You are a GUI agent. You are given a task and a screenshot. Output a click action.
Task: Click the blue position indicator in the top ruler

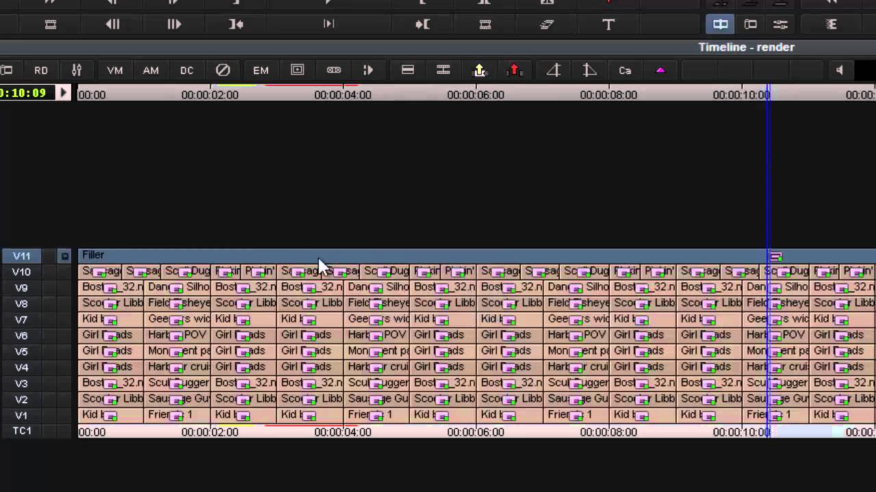click(769, 94)
